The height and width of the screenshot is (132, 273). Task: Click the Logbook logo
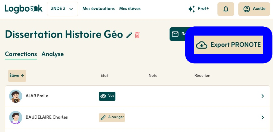tap(23, 9)
